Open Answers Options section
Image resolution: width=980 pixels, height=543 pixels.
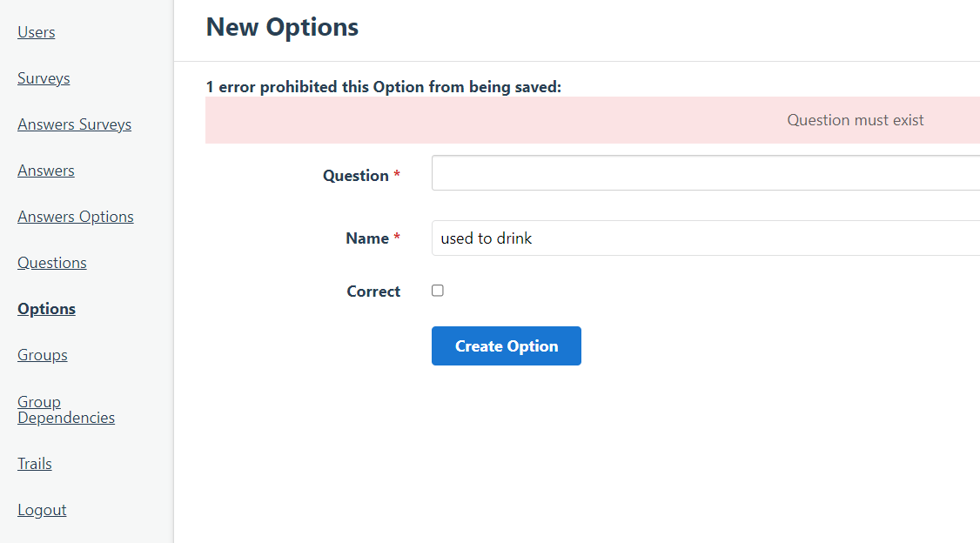tap(75, 217)
